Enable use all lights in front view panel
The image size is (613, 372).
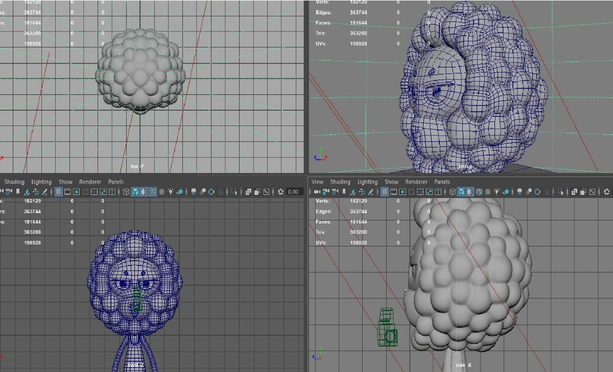pyautogui.click(x=171, y=192)
